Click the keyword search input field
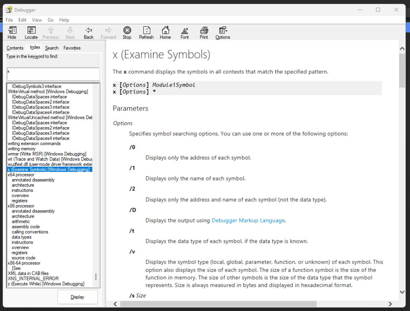Viewport: 410px width, 311px height. point(53,74)
